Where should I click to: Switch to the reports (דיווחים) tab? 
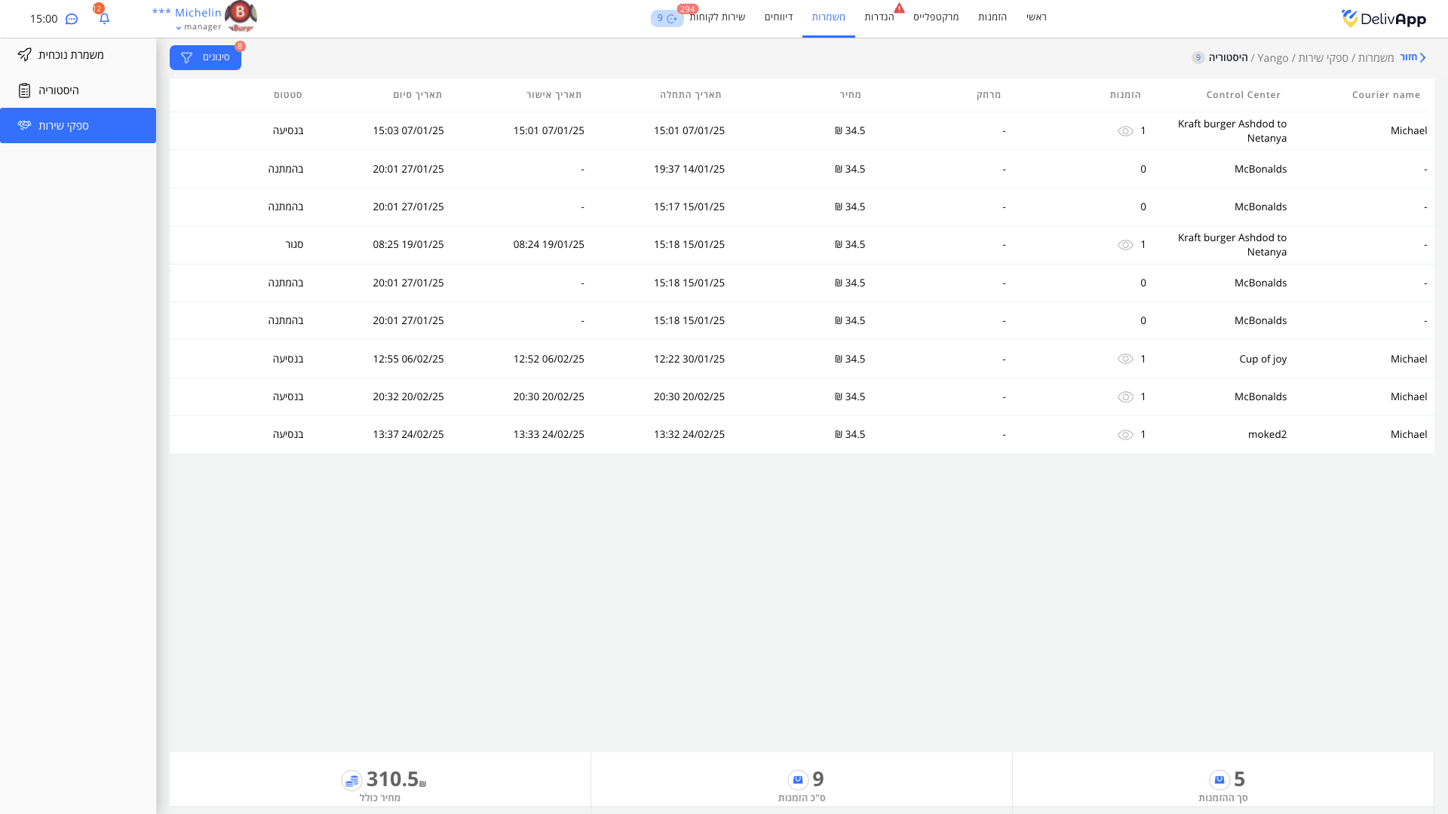[778, 17]
